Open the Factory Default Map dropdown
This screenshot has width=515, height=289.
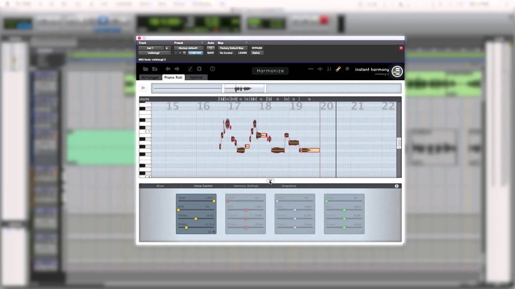click(x=233, y=48)
